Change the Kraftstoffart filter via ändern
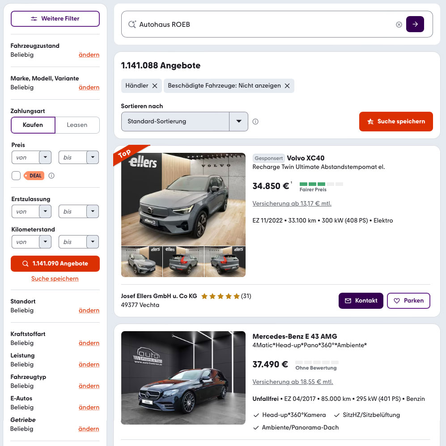 coord(89,343)
